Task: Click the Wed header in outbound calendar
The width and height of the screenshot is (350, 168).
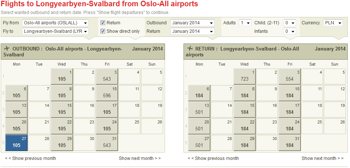Action: 62,64
